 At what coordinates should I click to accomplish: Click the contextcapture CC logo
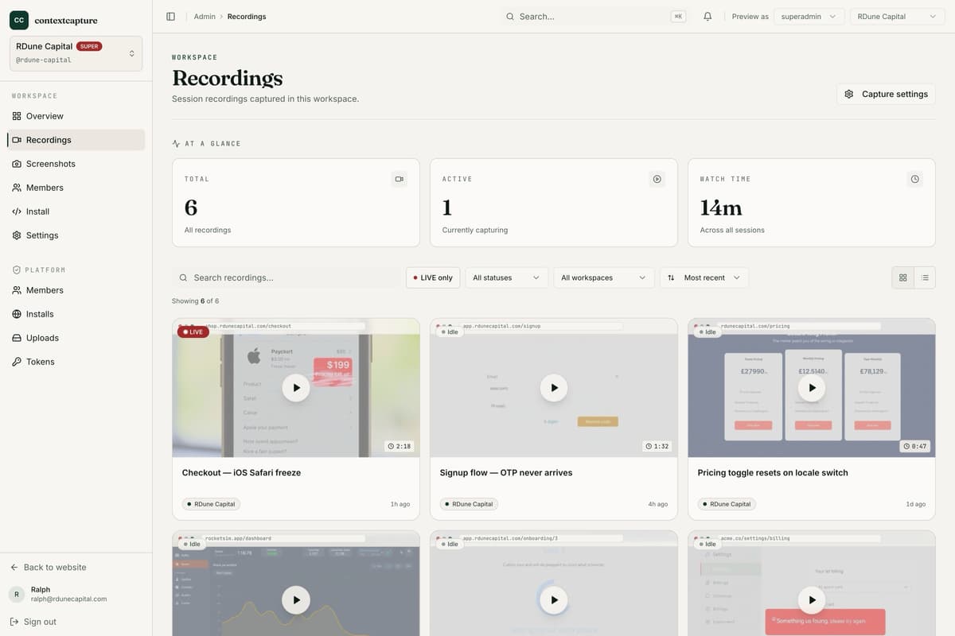pos(19,20)
